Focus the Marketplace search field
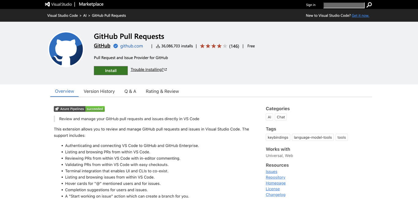Screen dimensions: 418x200 click(344, 5)
